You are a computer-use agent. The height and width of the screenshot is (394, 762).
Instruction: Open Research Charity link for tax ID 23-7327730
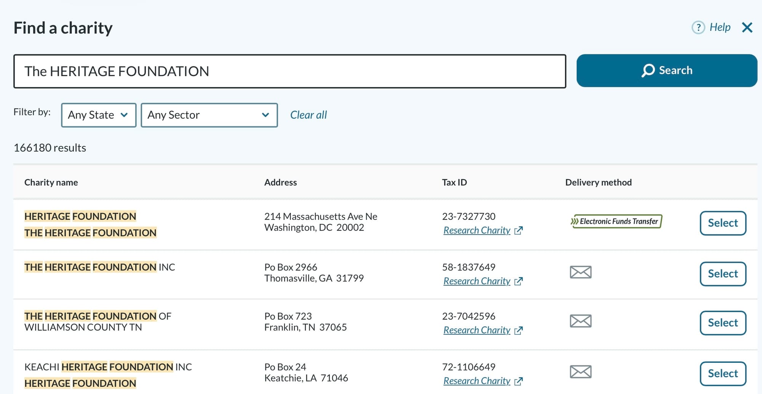[x=483, y=230]
